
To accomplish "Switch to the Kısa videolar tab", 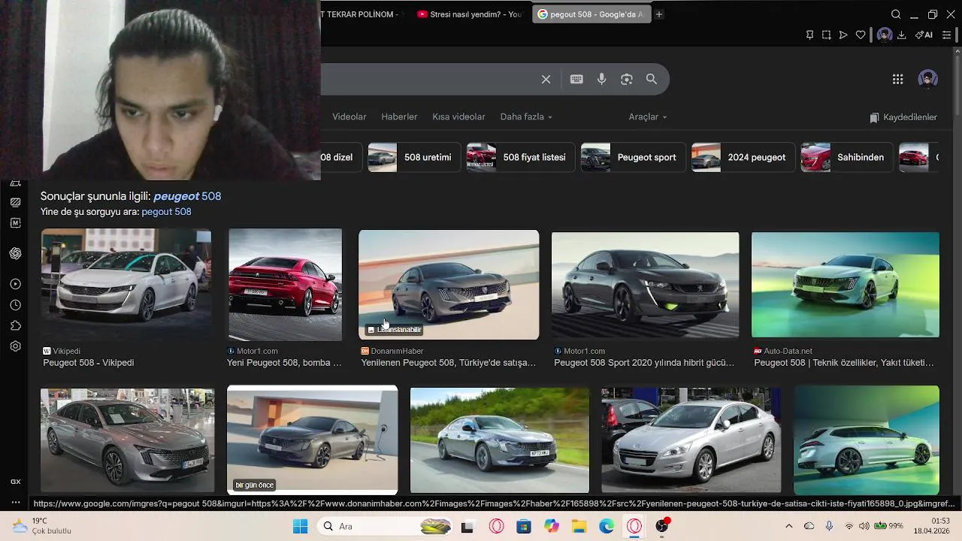I will (458, 116).
